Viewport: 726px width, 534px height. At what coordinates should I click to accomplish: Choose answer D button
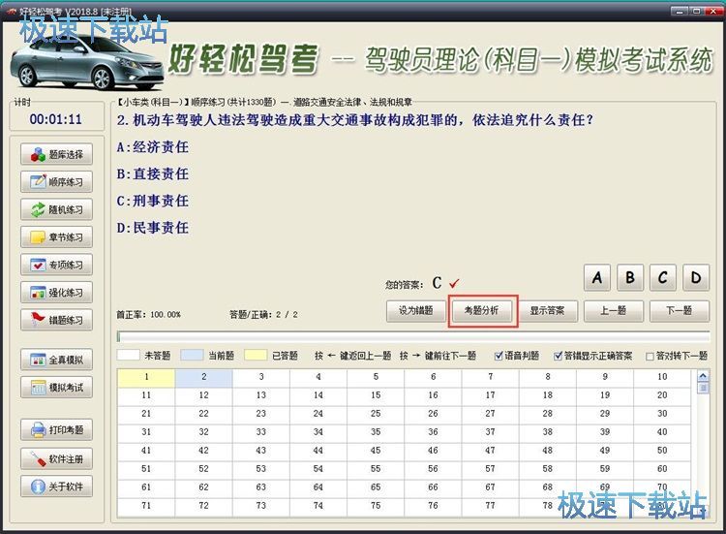click(696, 278)
